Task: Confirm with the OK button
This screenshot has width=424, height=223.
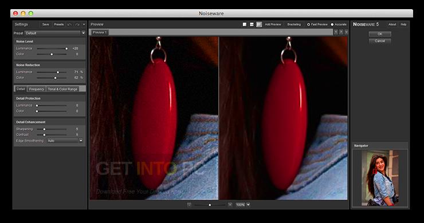Action: point(380,34)
